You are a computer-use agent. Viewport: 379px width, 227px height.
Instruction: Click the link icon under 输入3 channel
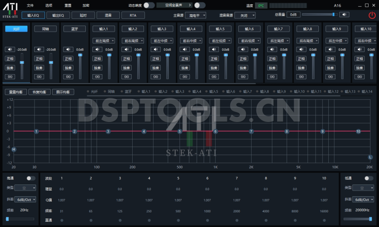pos(155,77)
